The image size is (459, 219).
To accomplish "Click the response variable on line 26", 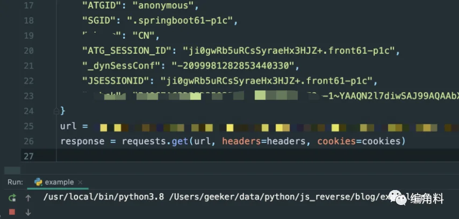I will point(82,141).
